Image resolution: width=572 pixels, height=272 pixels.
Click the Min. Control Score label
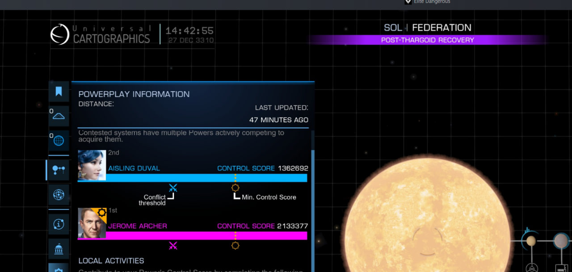269,197
